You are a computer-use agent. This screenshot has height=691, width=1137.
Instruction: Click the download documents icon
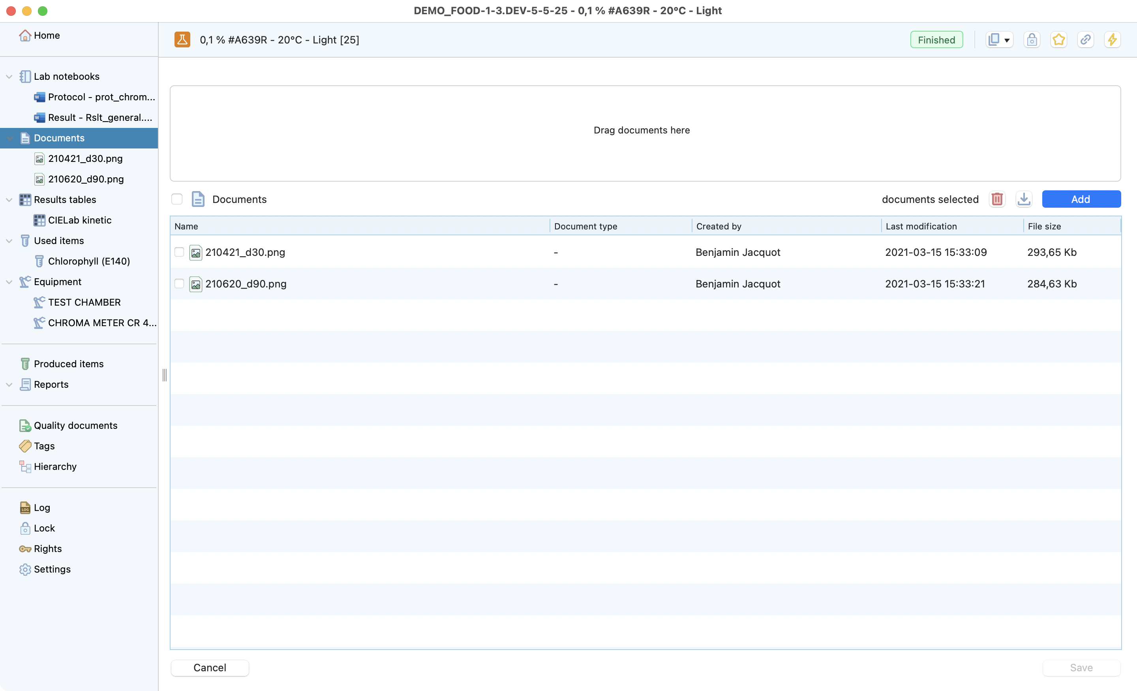tap(1023, 199)
